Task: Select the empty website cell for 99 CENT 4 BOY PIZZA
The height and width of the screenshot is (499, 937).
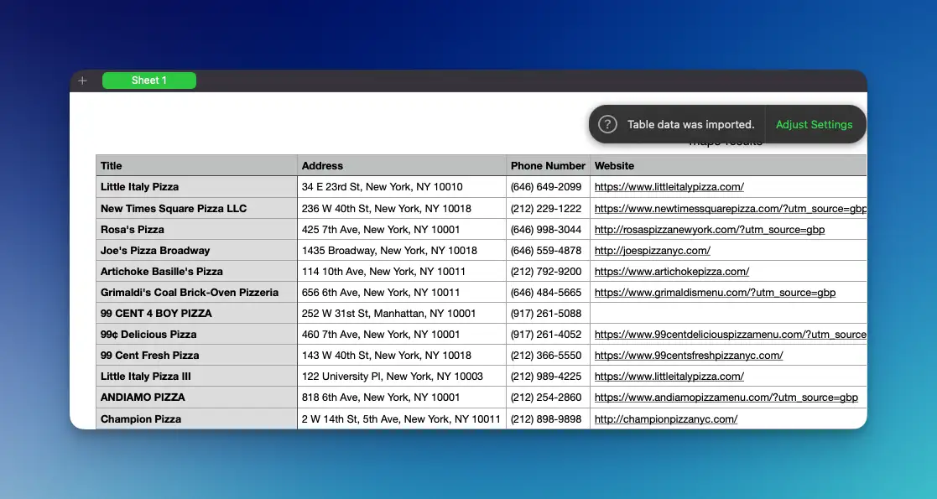Action: tap(728, 313)
